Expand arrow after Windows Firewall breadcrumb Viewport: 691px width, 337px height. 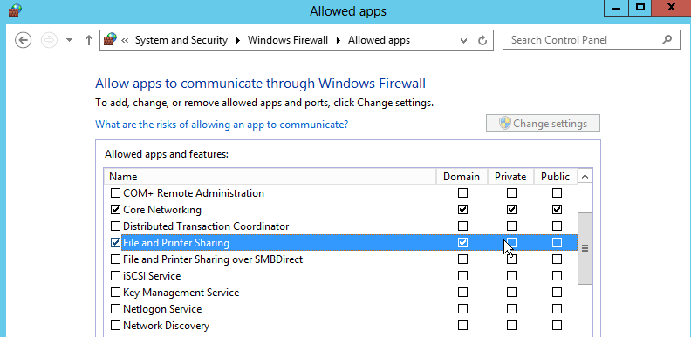[339, 40]
